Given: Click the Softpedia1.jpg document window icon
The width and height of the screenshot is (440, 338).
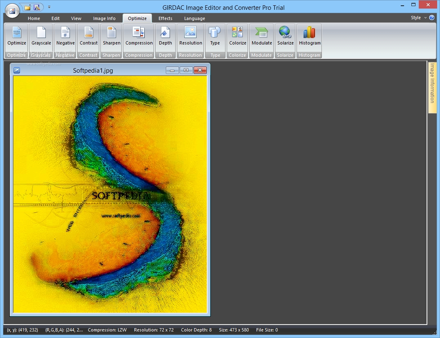Looking at the screenshot, I should (x=17, y=70).
